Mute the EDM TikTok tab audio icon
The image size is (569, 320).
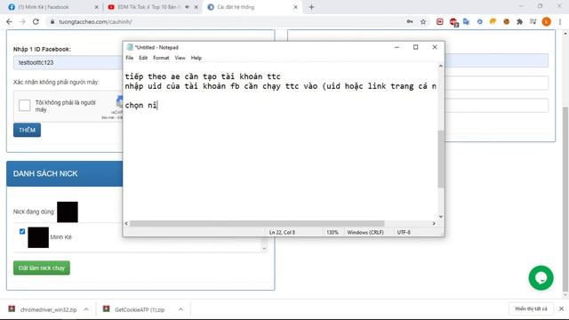pyautogui.click(x=188, y=7)
